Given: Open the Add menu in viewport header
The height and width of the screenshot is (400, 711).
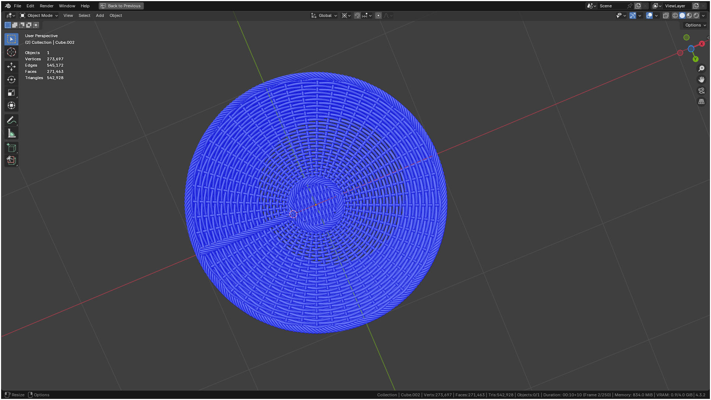Looking at the screenshot, I should coord(100,15).
